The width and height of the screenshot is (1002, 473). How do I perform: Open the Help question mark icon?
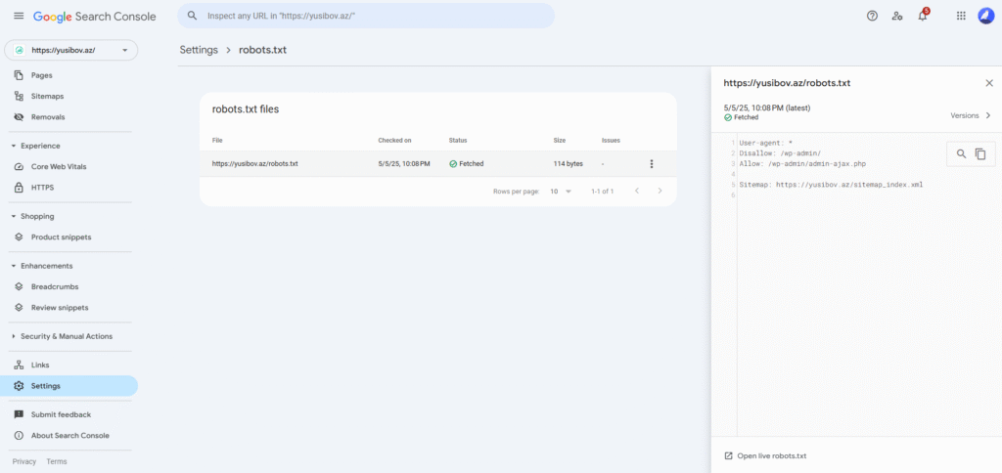(x=872, y=16)
